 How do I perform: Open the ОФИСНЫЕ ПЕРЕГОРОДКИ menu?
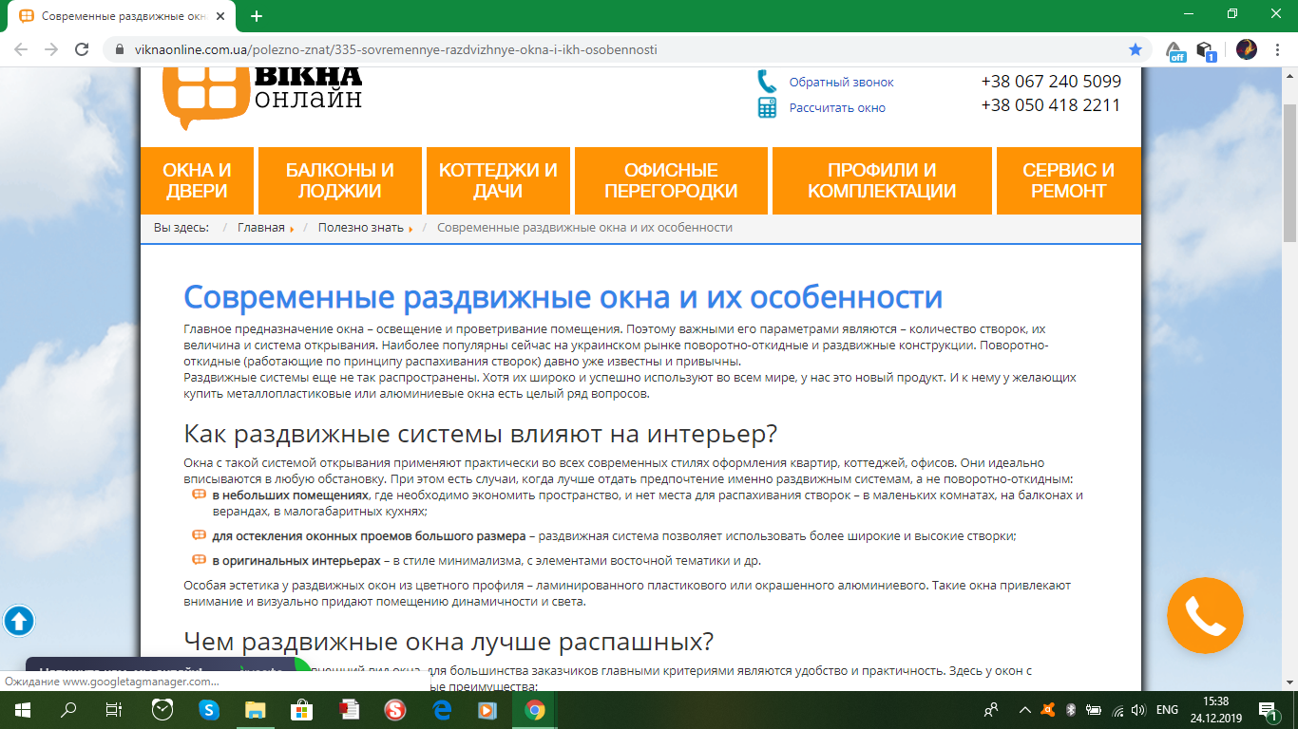(x=671, y=180)
